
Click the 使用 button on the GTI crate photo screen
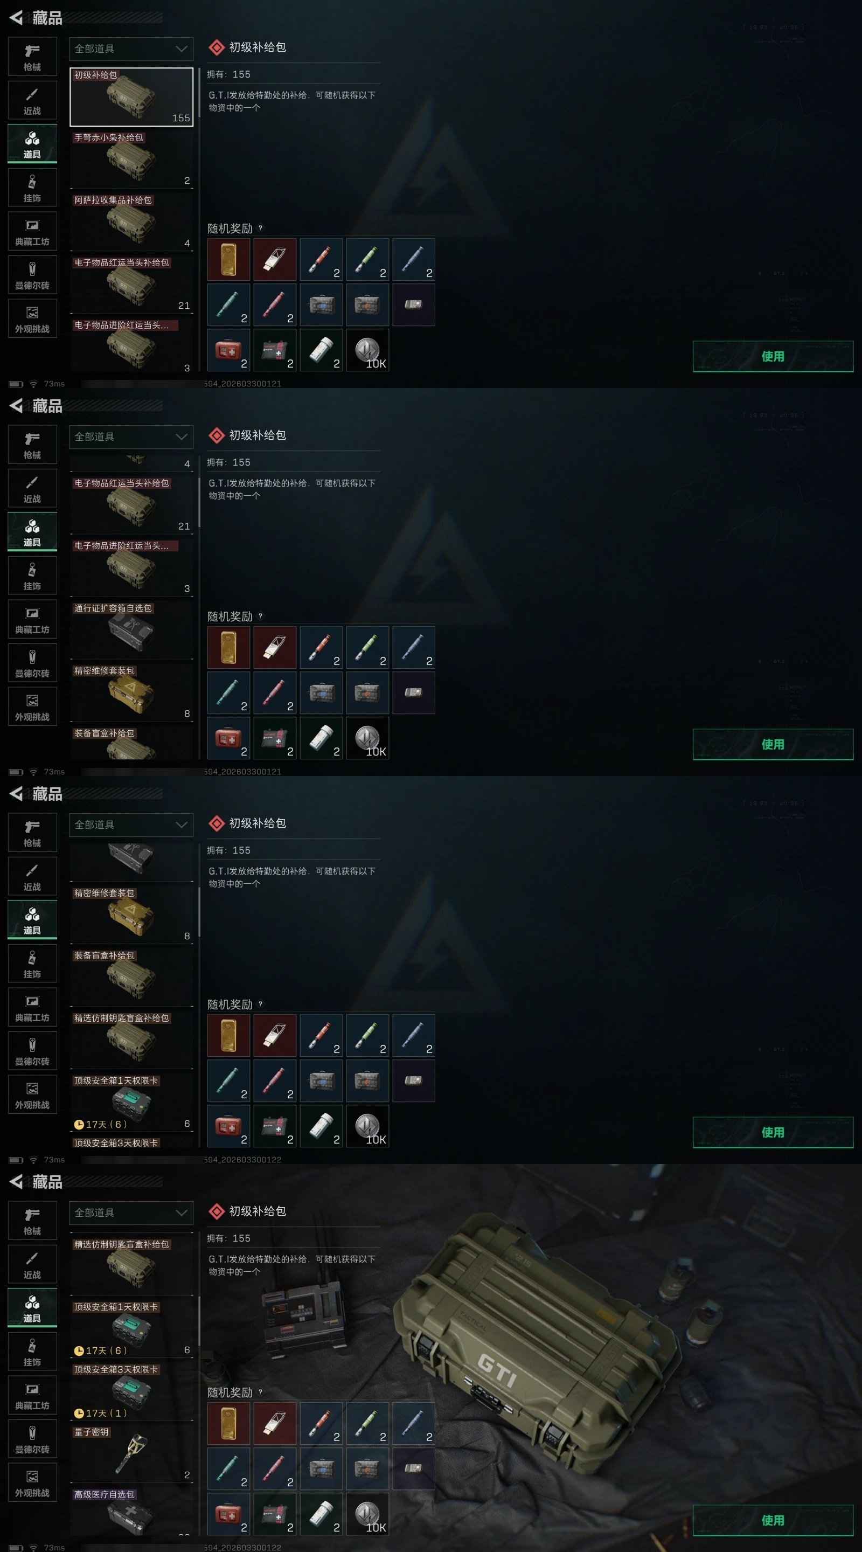point(773,1520)
